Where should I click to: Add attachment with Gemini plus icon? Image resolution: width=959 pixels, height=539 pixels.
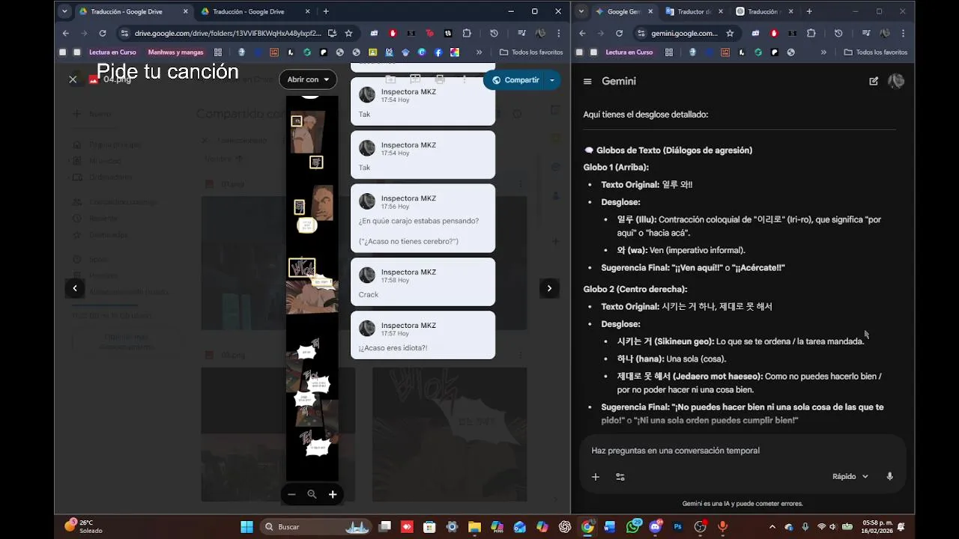point(596,477)
